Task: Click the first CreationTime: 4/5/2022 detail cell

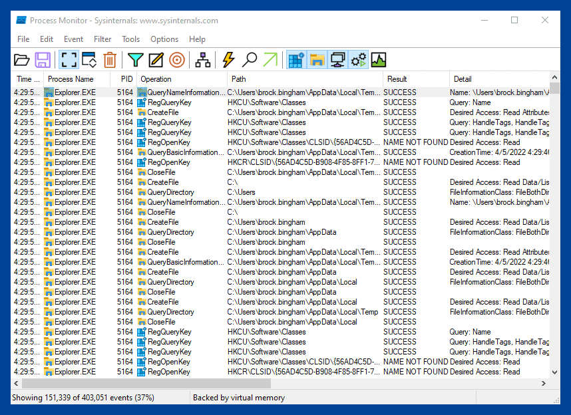Action: click(x=499, y=152)
